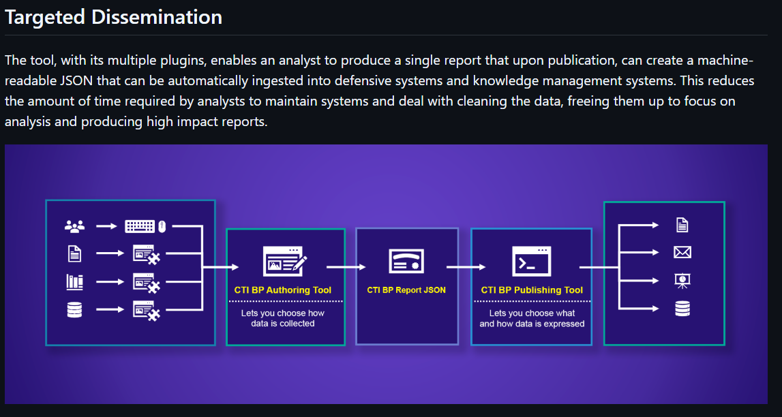The image size is (782, 417).
Task: Select the CTI BP Report JSON label
Action: [x=407, y=290]
